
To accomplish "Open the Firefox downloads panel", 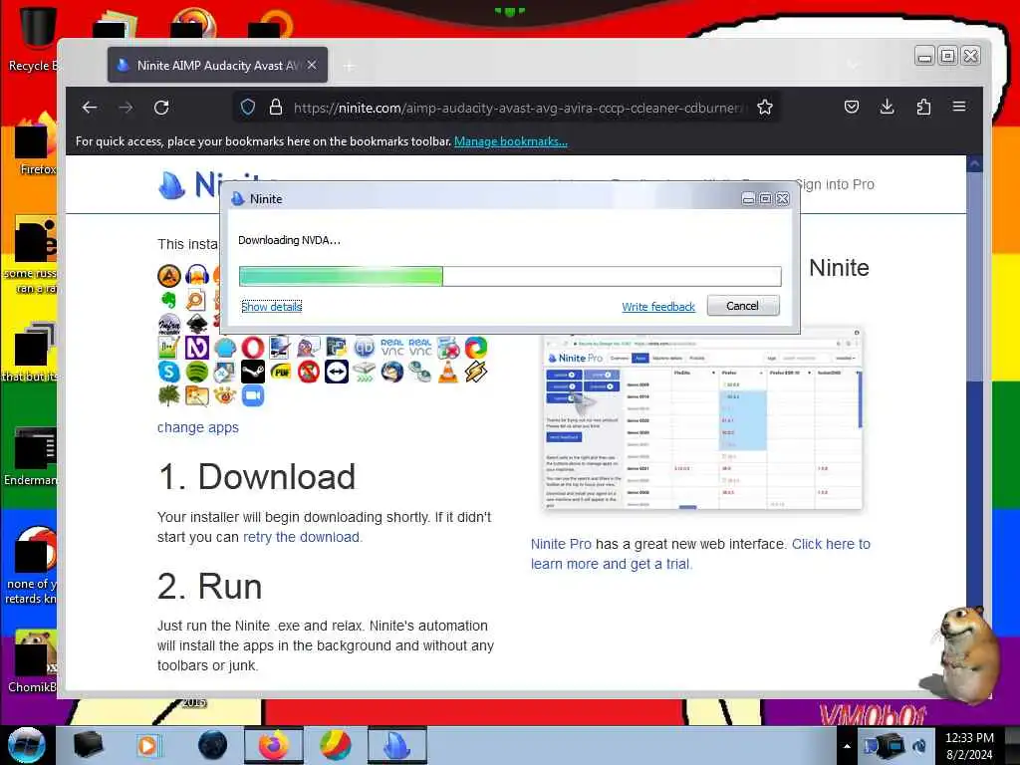I will [x=887, y=107].
